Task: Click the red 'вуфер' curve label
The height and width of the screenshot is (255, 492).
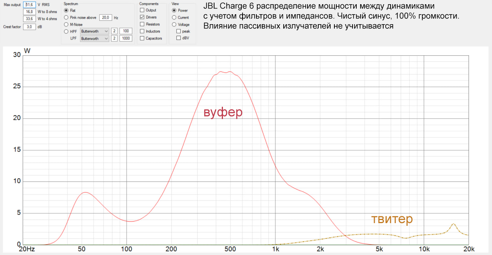Action: point(223,112)
